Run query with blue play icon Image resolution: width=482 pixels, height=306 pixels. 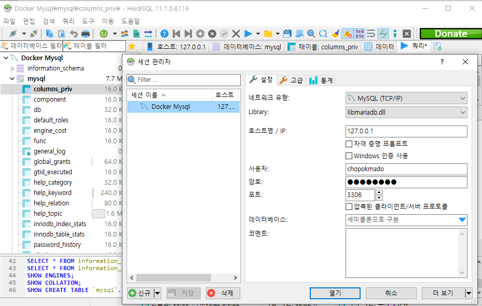tap(248, 34)
